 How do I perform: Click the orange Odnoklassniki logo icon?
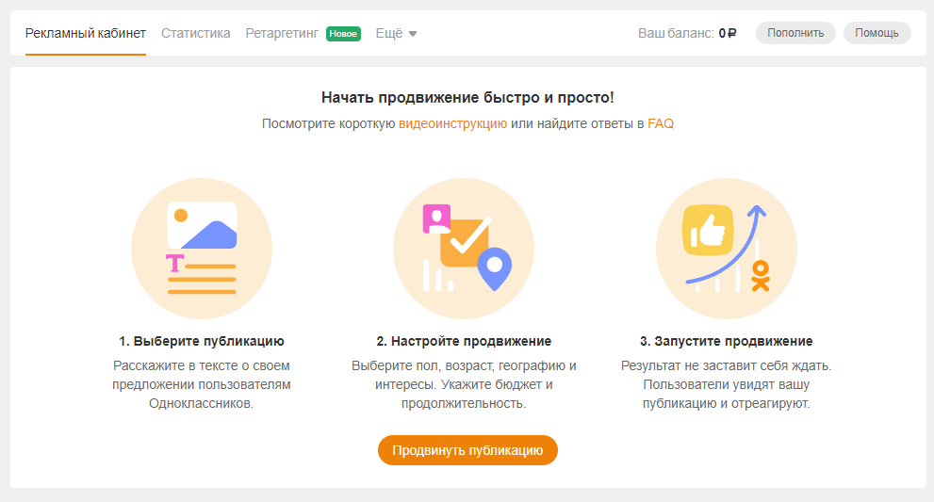click(760, 275)
